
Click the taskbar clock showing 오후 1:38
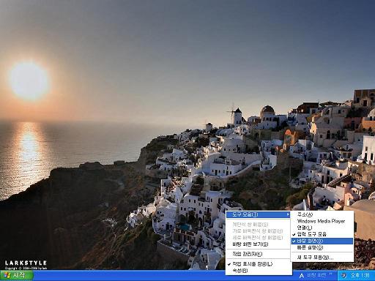click(360, 275)
